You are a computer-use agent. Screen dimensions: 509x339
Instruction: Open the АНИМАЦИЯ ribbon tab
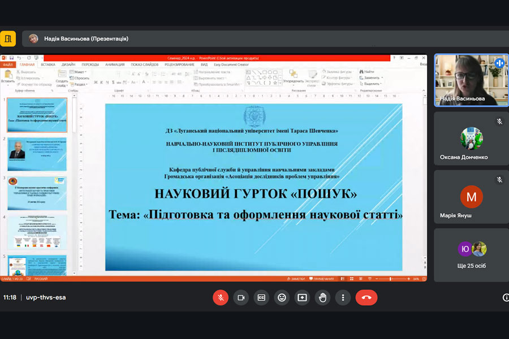(115, 64)
